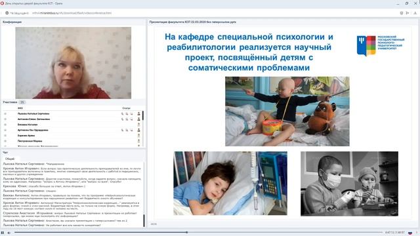Screen dimensions: 420x236
Task: Click the address bar URL field
Action: point(72,13)
